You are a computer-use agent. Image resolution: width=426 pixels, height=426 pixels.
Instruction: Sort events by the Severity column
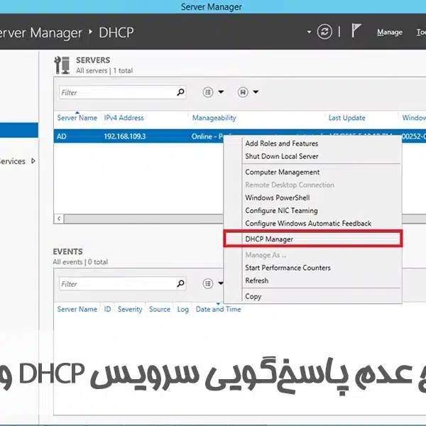click(130, 309)
